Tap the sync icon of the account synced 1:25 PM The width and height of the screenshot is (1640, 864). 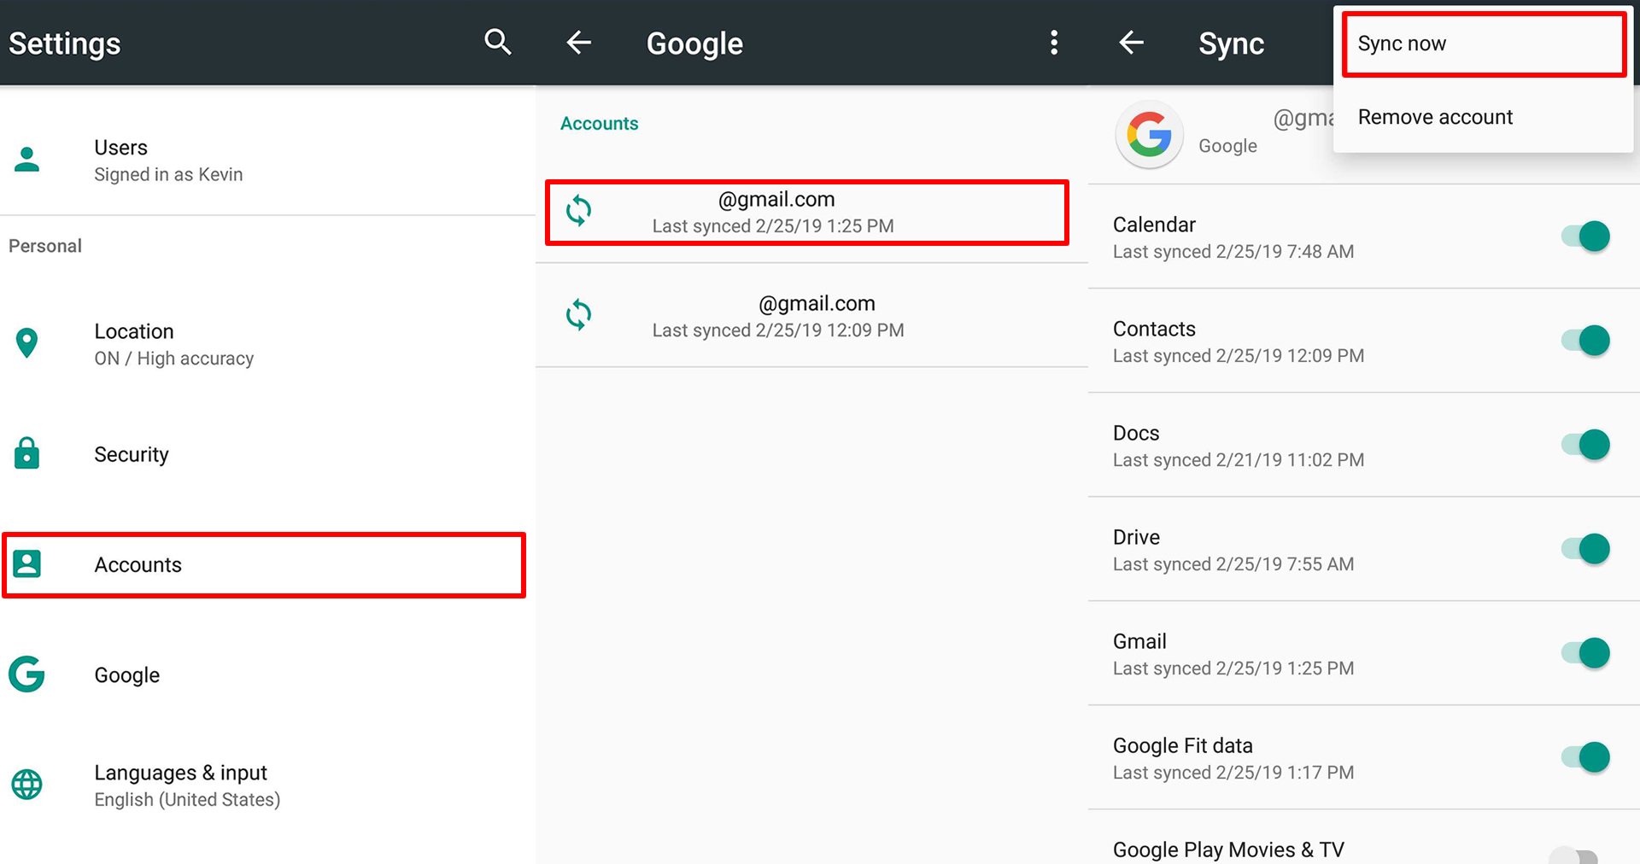tap(578, 211)
